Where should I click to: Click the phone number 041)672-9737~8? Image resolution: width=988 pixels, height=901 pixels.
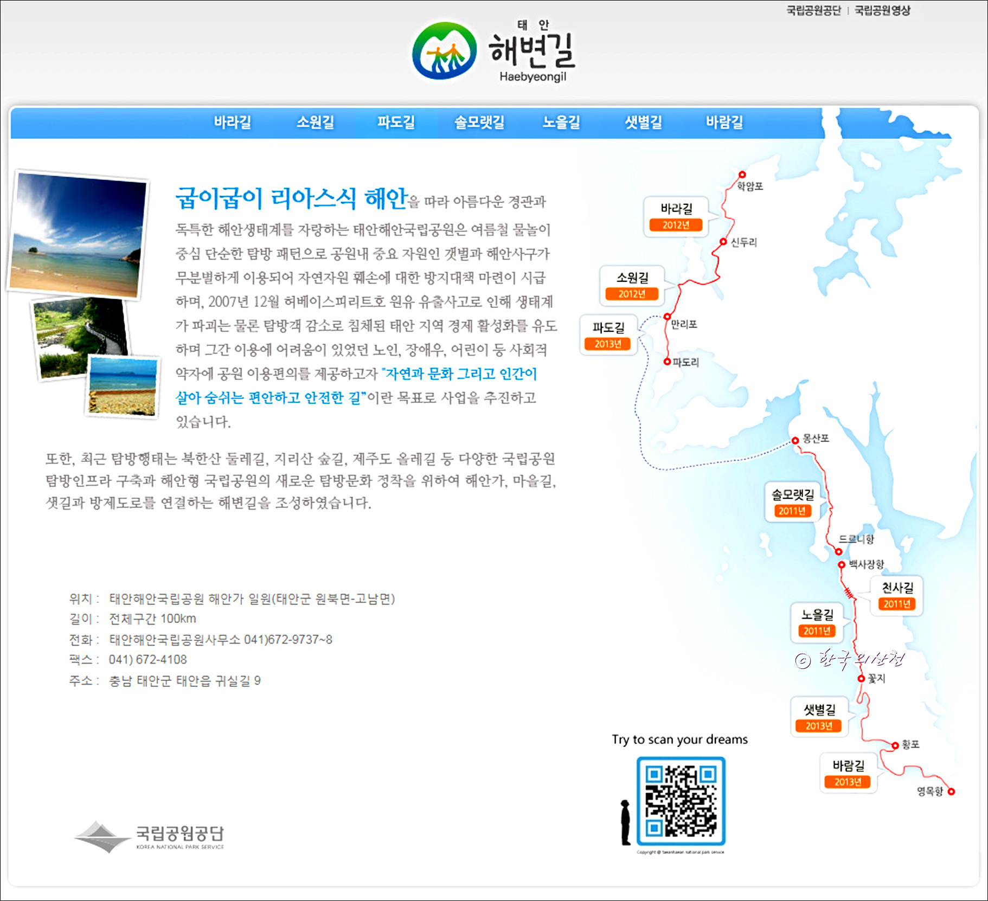coord(288,640)
